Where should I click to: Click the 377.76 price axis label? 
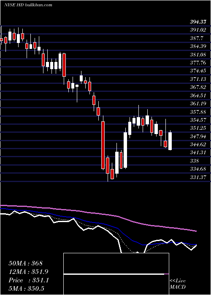point(197,63)
